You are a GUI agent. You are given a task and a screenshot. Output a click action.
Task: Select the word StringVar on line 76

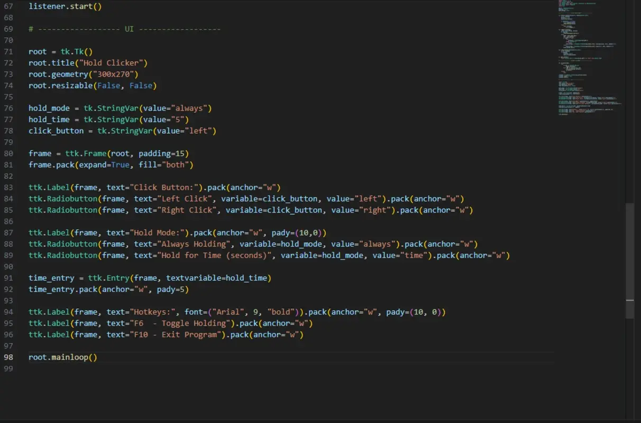(x=120, y=108)
